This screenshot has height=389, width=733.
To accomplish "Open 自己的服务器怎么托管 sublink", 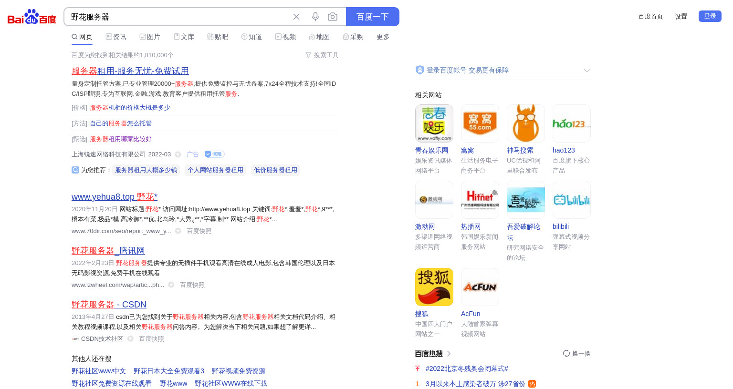I will pyautogui.click(x=121, y=123).
